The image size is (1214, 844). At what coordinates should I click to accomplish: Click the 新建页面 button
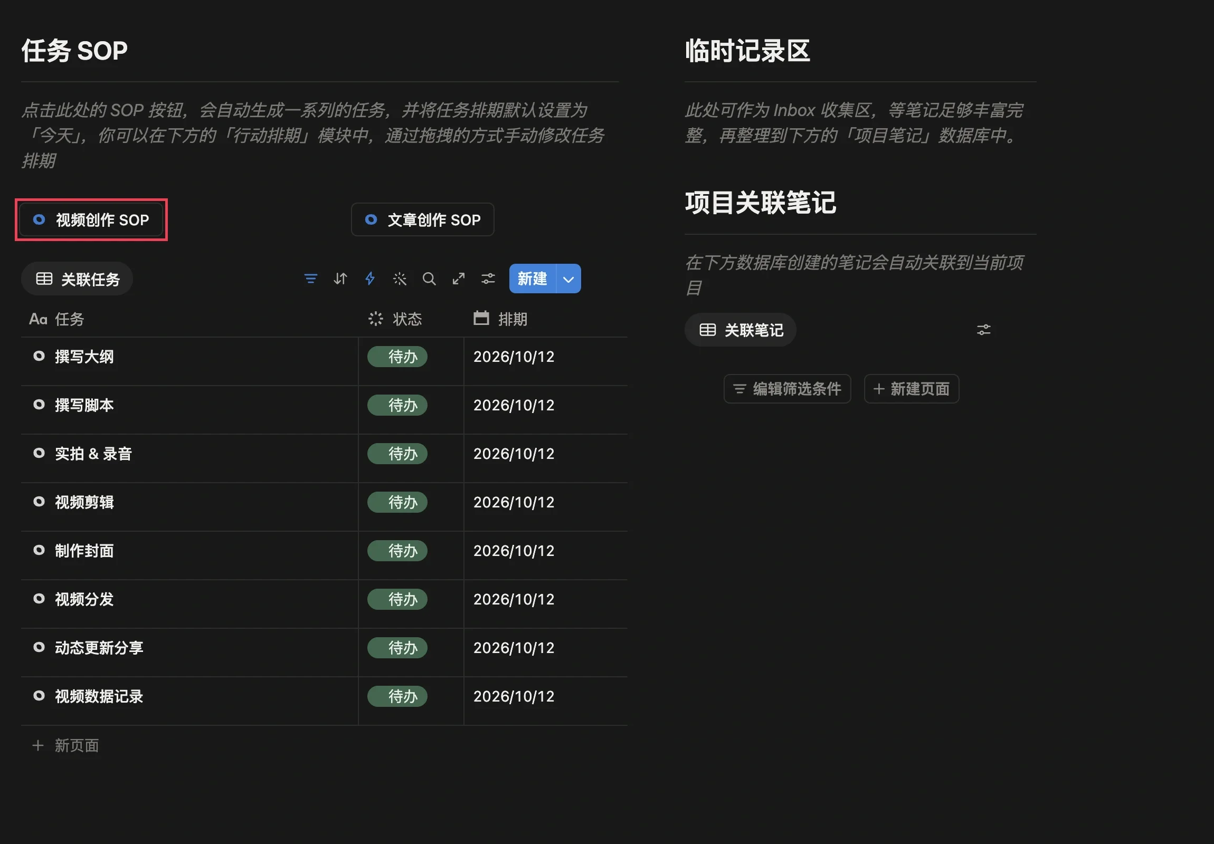click(912, 389)
